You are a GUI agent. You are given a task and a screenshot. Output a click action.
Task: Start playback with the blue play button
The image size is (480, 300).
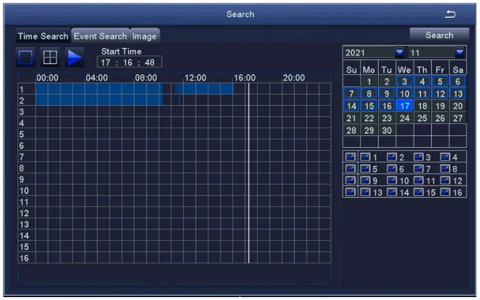[x=74, y=57]
